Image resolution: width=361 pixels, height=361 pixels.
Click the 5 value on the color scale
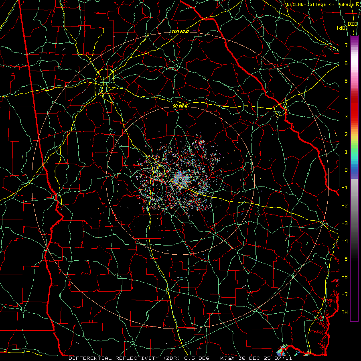(346, 81)
